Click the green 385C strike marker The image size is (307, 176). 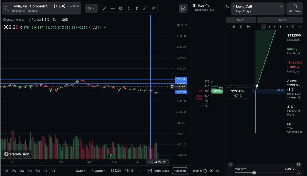[218, 91]
